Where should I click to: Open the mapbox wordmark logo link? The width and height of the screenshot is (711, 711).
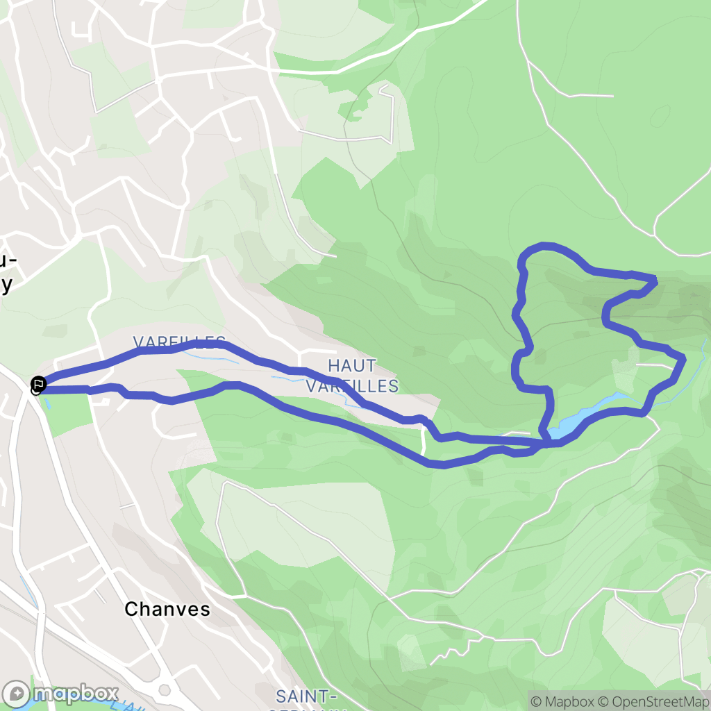(76, 694)
